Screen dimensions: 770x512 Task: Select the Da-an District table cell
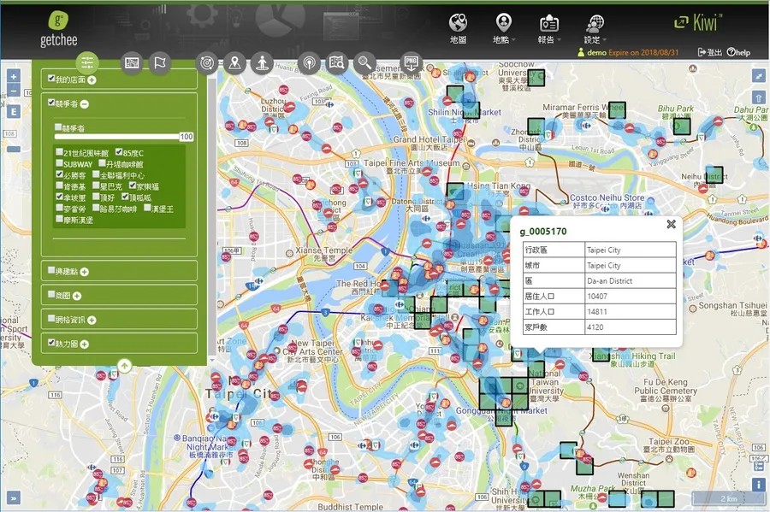tap(630, 280)
